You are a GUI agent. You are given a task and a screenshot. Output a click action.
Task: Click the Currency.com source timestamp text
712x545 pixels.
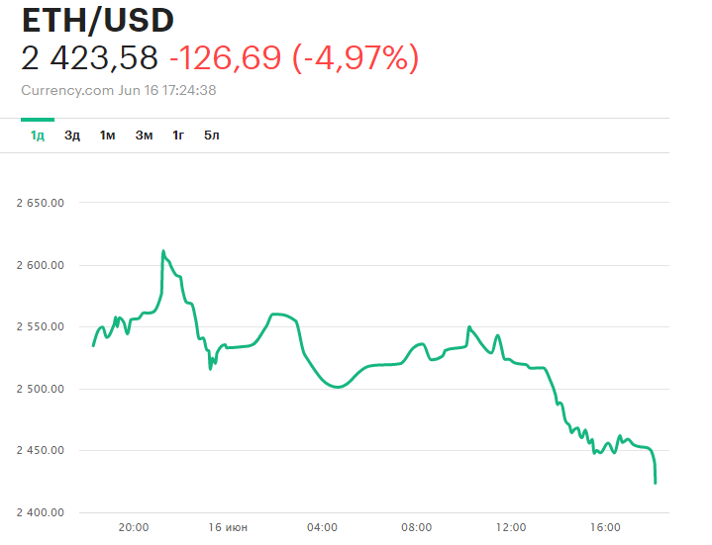click(x=119, y=90)
